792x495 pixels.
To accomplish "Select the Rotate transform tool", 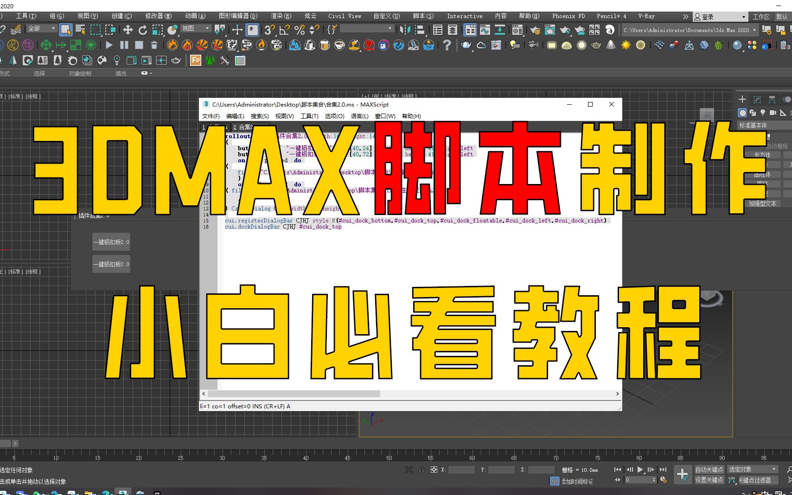I will 143,30.
